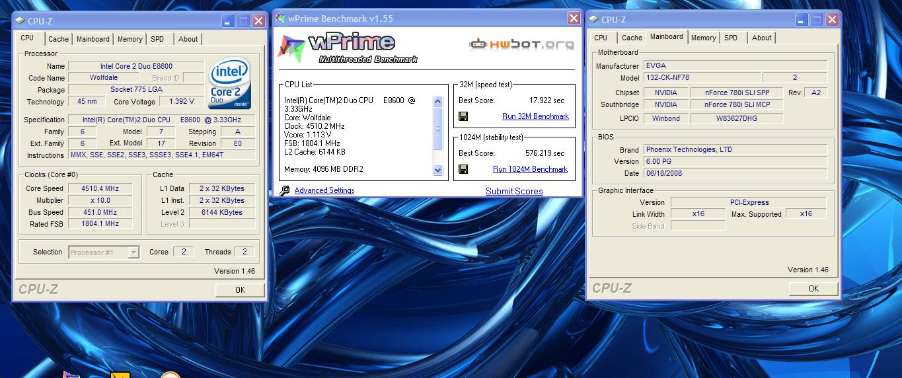Click Run 1024M Benchmark link
This screenshot has height=378, width=902.
click(x=530, y=169)
